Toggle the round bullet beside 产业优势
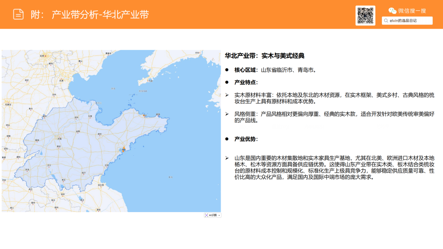The height and width of the screenshot is (249, 443). tap(227, 139)
